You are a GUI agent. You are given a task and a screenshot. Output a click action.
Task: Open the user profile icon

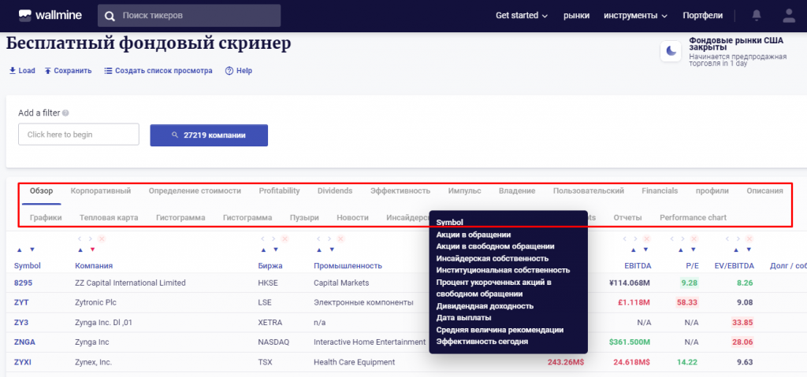point(789,16)
